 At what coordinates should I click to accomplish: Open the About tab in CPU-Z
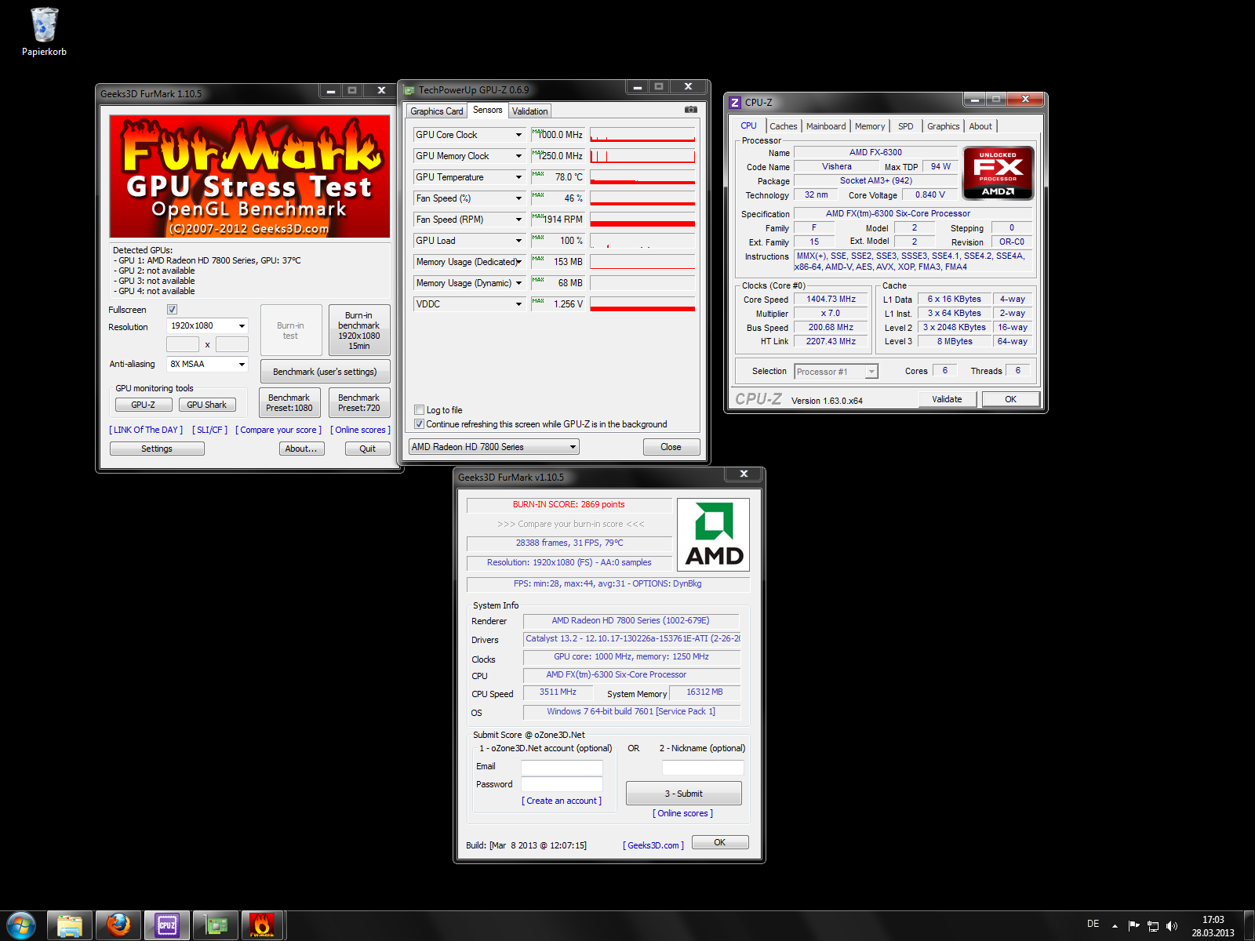tap(980, 126)
